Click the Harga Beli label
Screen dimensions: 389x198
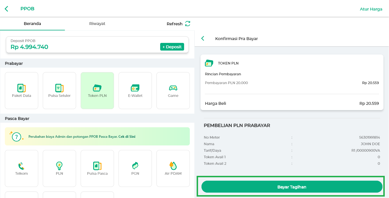pos(215,103)
